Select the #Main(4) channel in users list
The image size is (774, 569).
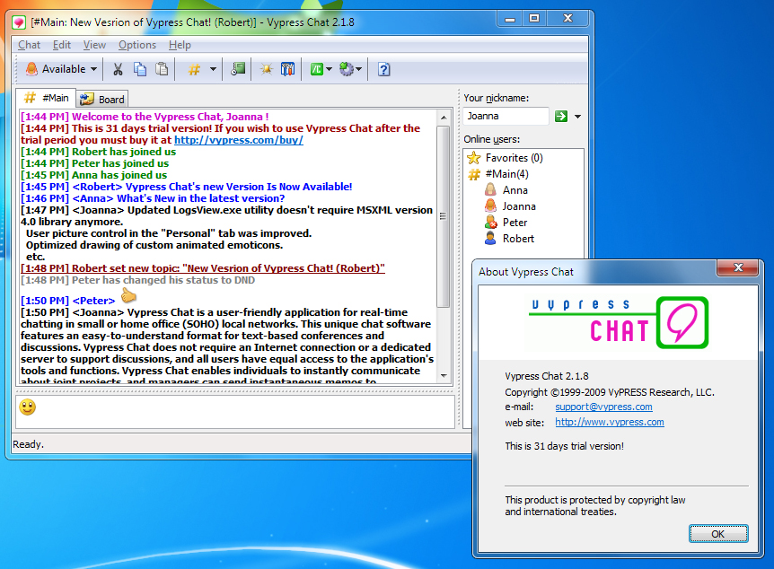[498, 174]
